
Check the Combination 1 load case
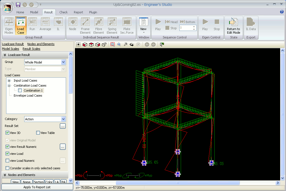coord(20,90)
